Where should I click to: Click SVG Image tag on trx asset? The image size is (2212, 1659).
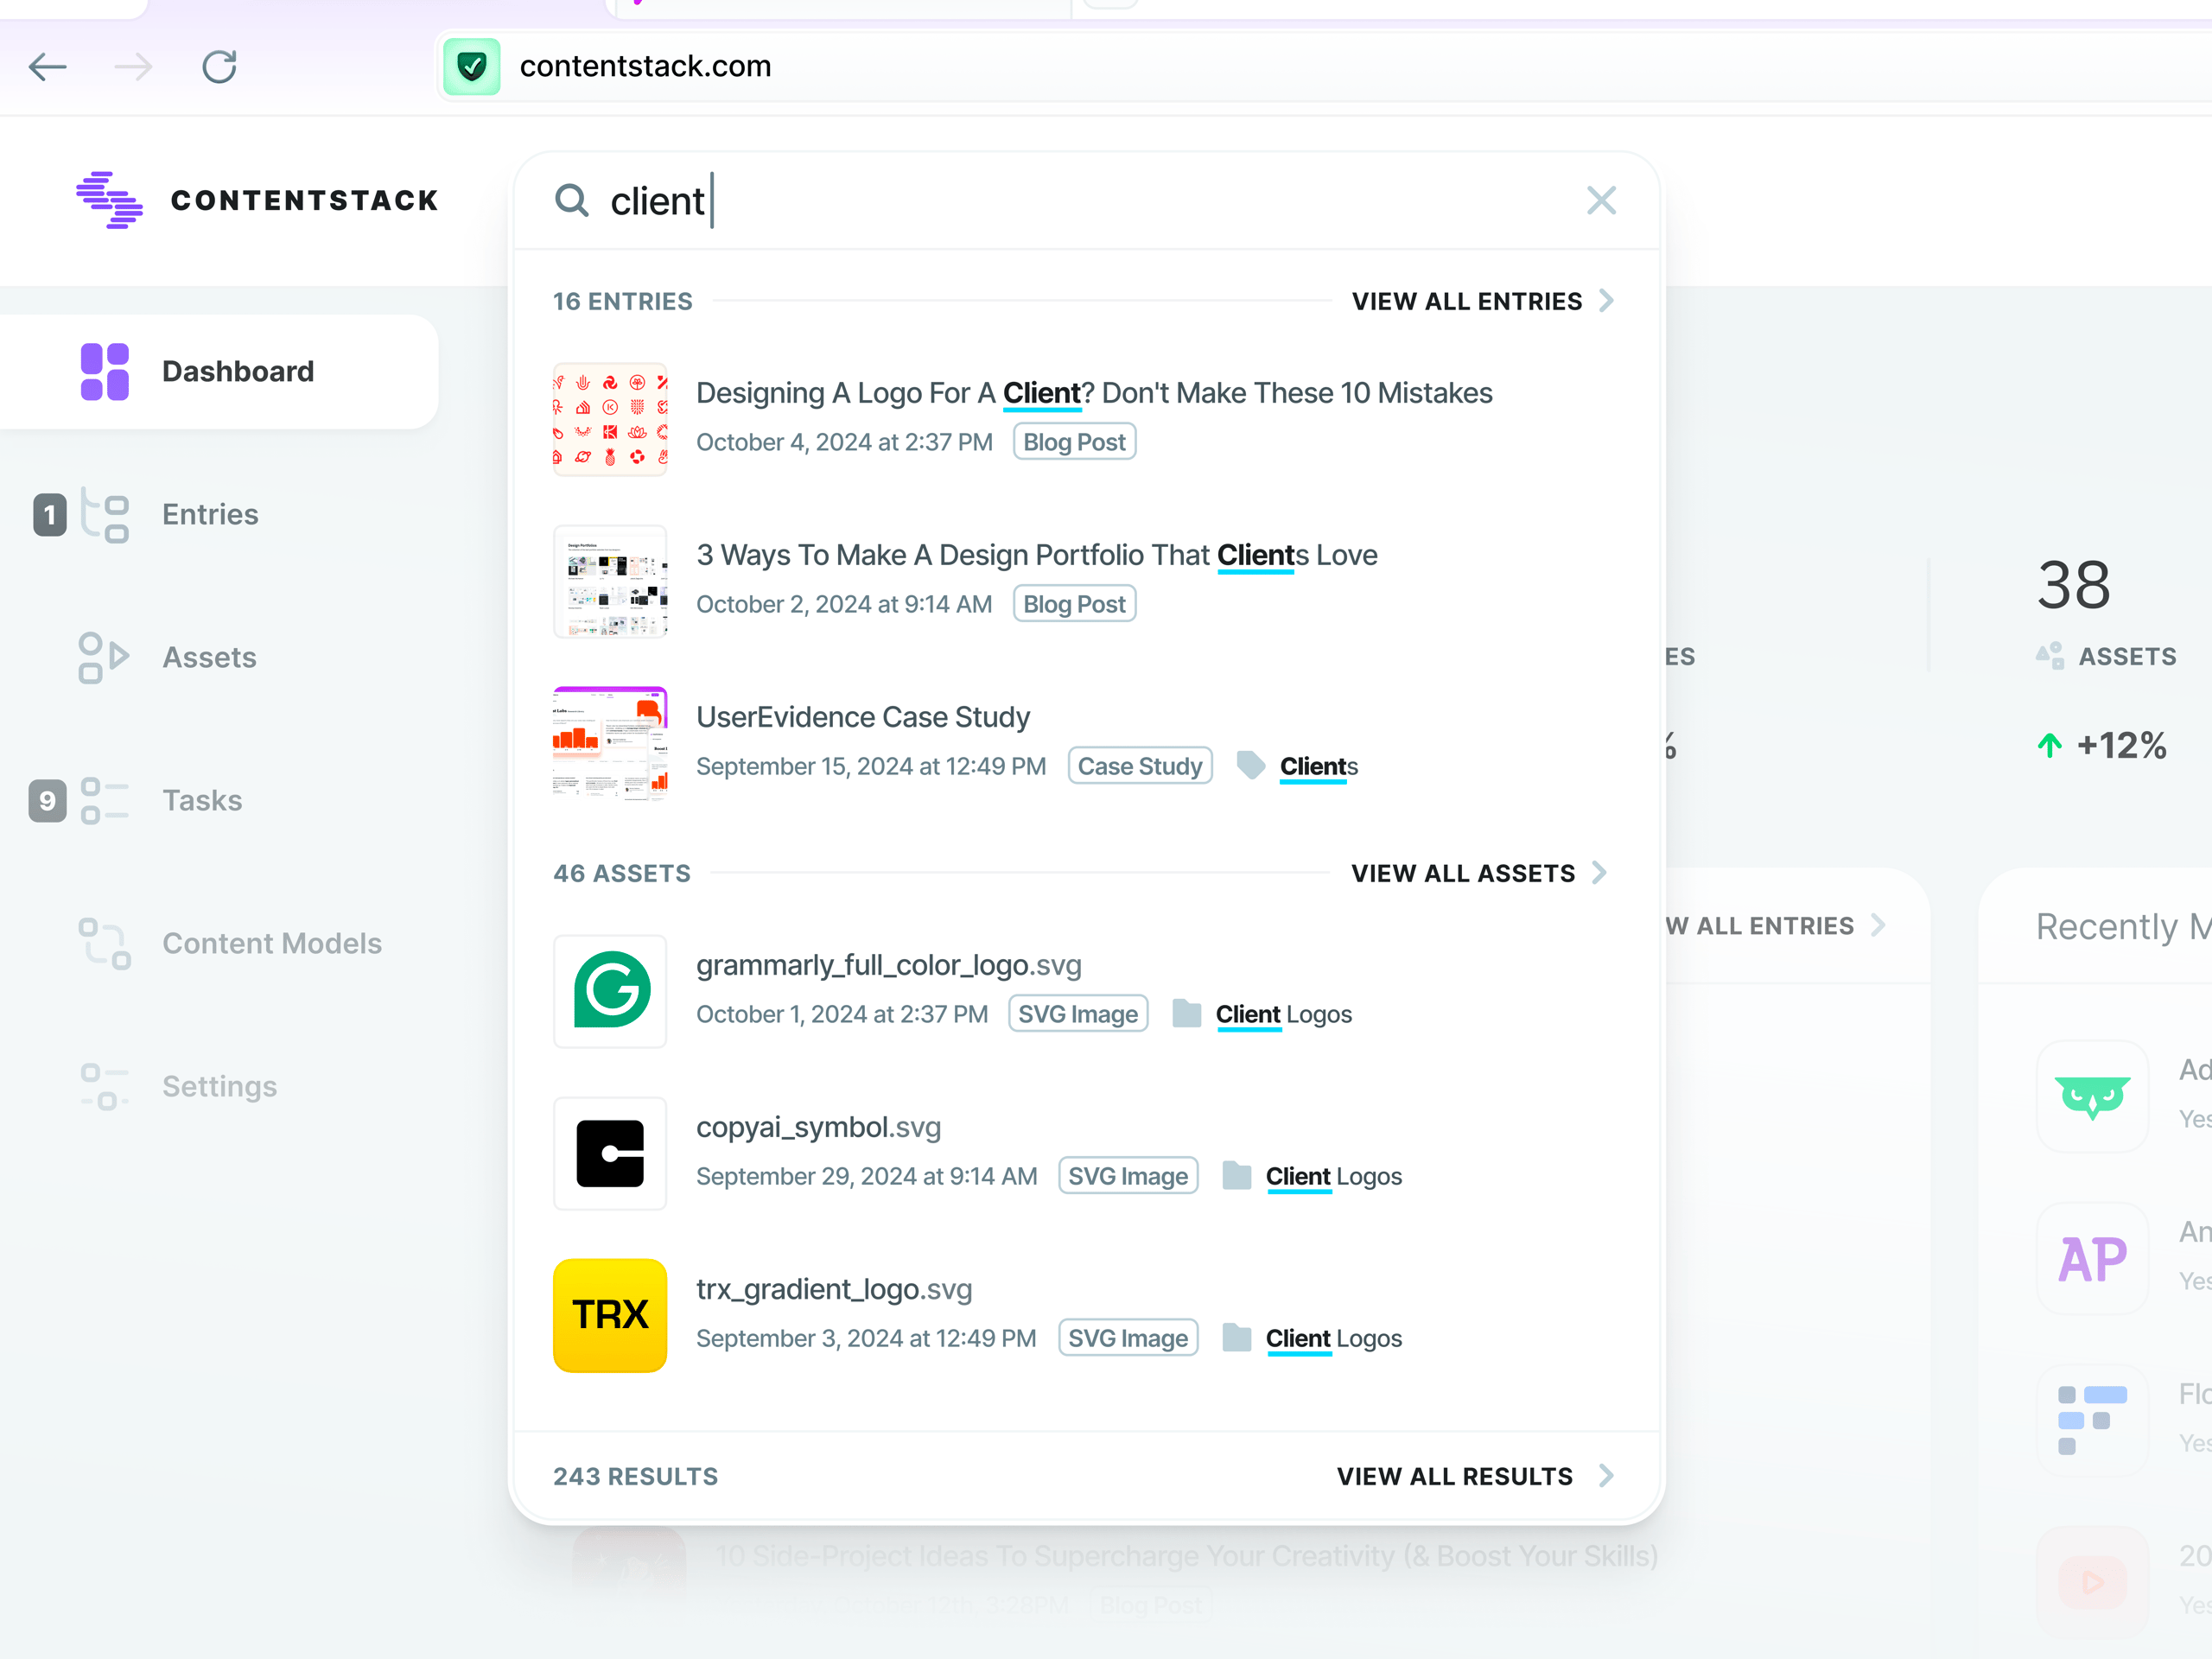click(x=1128, y=1338)
